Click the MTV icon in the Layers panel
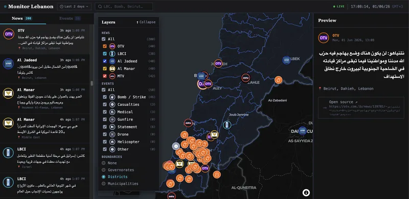Viewport: 409px width, 199px height. click(112, 76)
